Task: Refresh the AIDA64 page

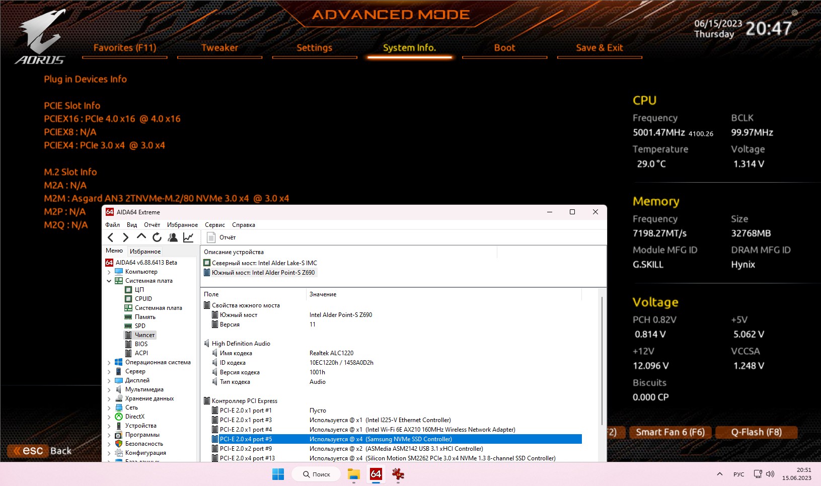Action: 157,237
